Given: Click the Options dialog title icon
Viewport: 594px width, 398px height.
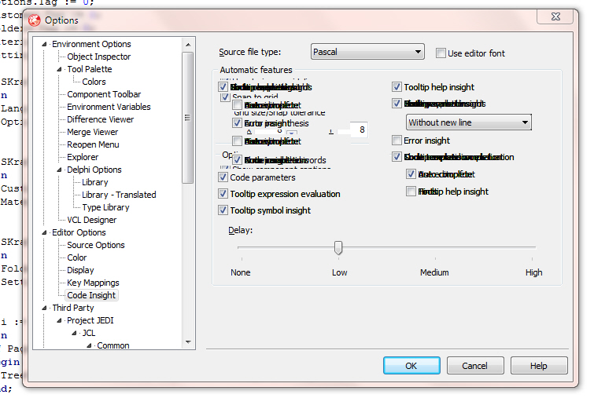Looking at the screenshot, I should tap(34, 20).
